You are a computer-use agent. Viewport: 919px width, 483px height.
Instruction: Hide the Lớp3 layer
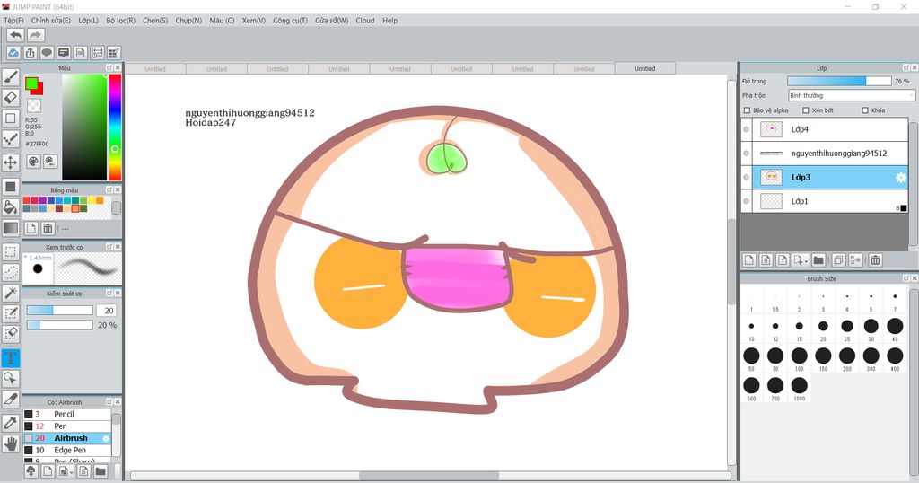pyautogui.click(x=746, y=178)
